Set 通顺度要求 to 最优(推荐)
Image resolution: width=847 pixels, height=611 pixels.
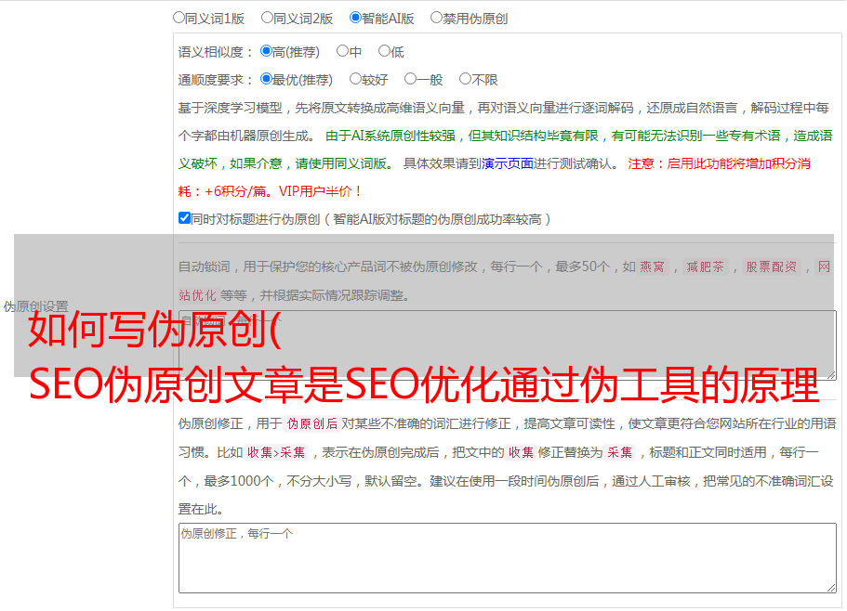266,80
